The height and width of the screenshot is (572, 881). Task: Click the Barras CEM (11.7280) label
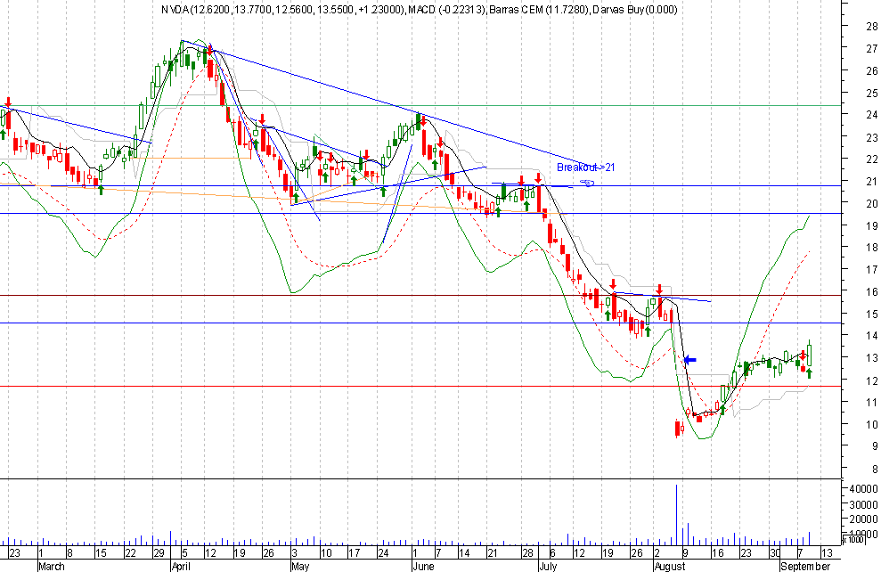point(541,10)
